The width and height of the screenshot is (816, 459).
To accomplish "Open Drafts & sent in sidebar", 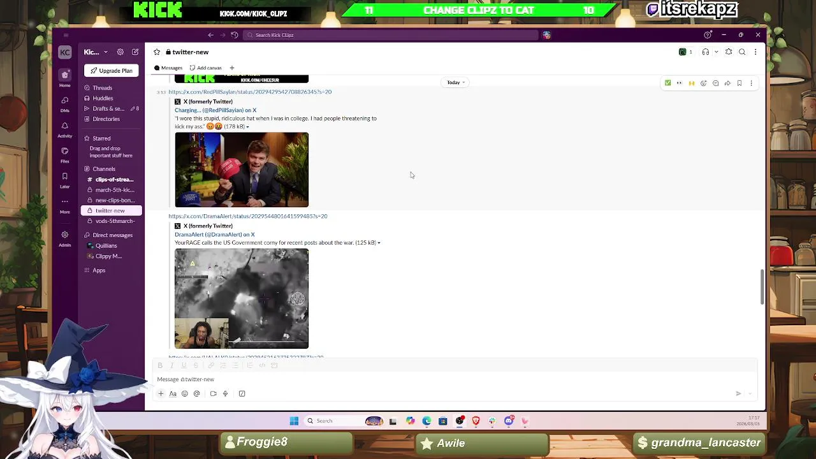I will tap(112, 108).
